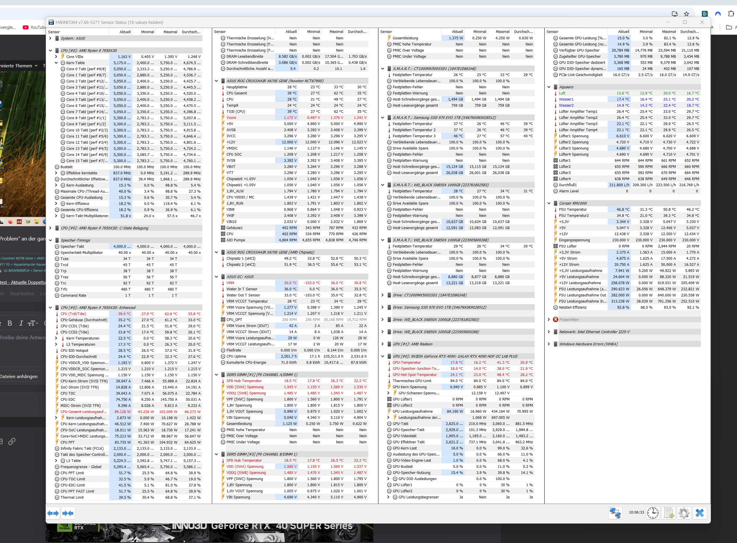Click the fan icon beside AIO Pumpe
737x543 pixels.
point(223,240)
